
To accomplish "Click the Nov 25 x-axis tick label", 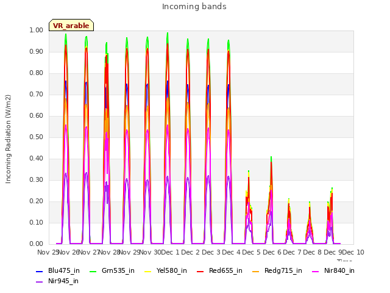I will [48, 252].
